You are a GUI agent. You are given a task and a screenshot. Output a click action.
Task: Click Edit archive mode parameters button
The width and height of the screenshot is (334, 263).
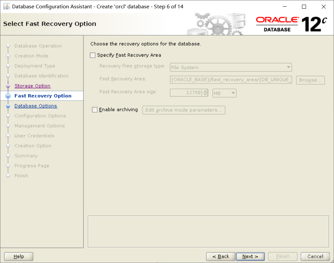[184, 110]
